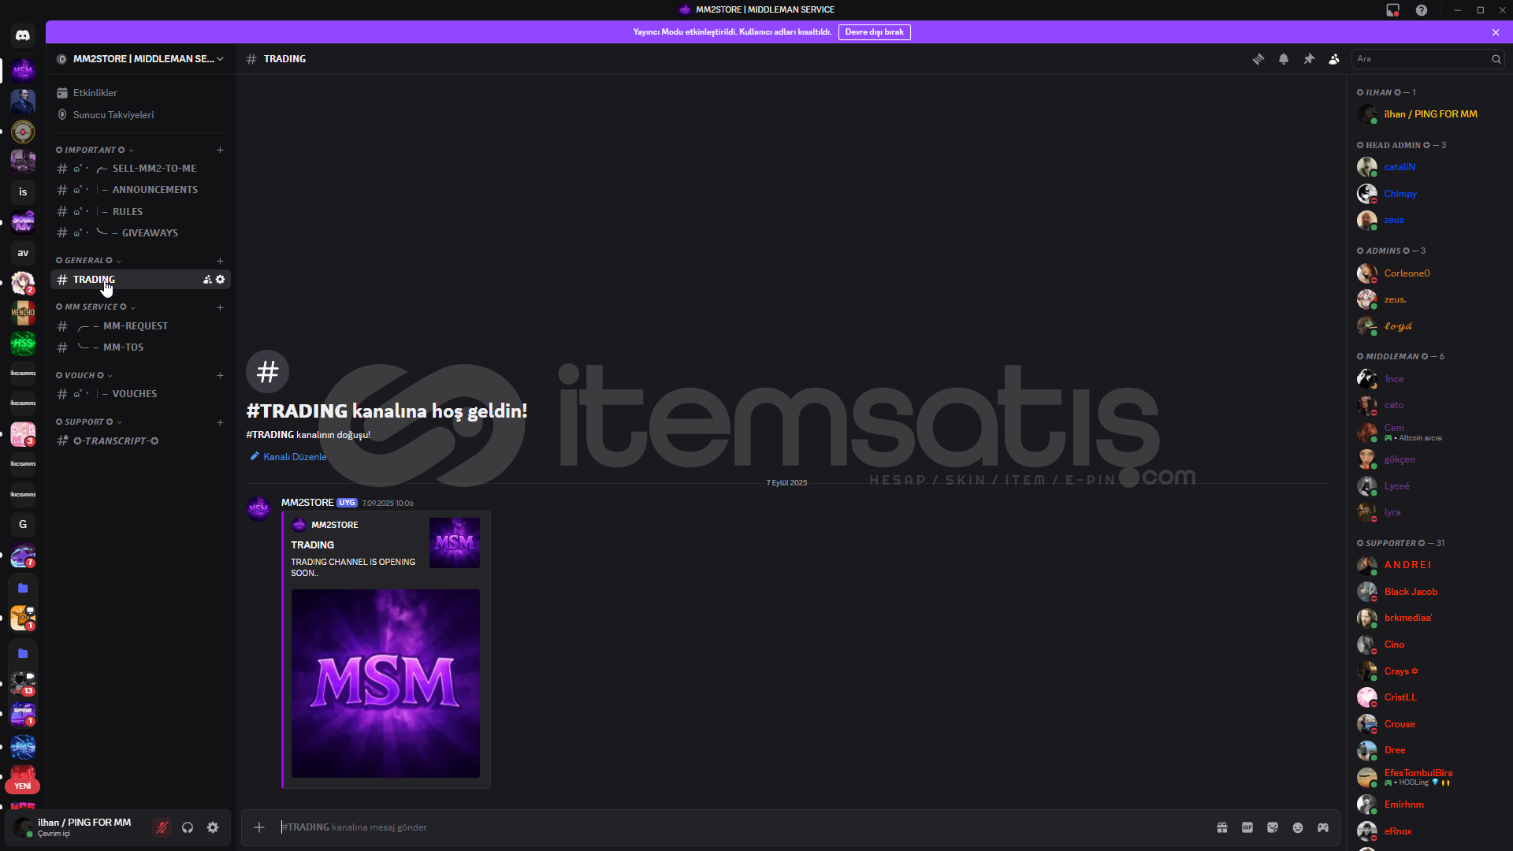Open the gift Nitro icon

(x=1222, y=827)
